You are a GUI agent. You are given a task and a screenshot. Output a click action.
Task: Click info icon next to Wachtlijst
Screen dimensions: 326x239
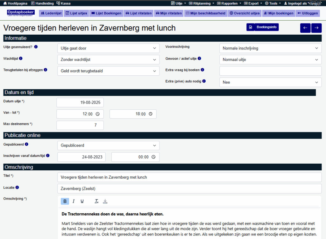[21, 58]
